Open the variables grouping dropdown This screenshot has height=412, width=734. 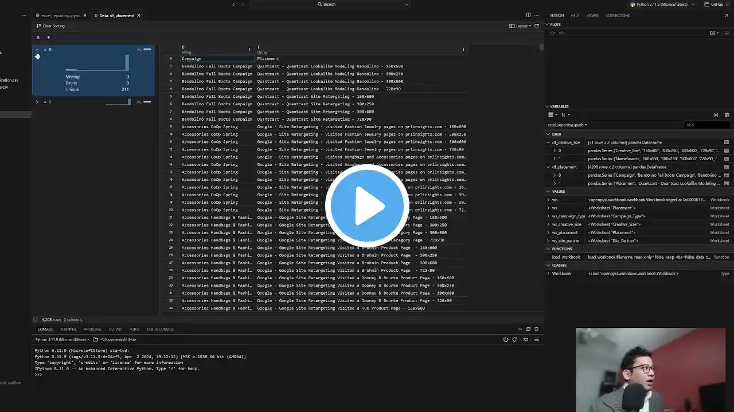click(x=552, y=115)
